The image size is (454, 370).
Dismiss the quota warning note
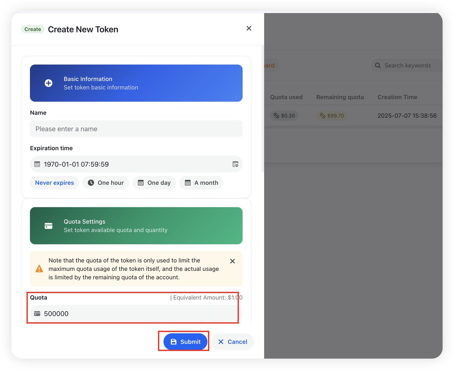[x=232, y=261]
